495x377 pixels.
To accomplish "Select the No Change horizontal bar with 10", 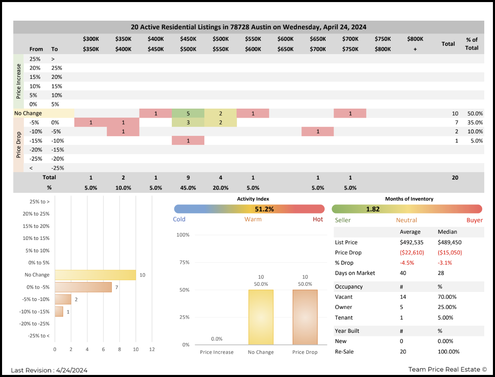I will (95, 275).
